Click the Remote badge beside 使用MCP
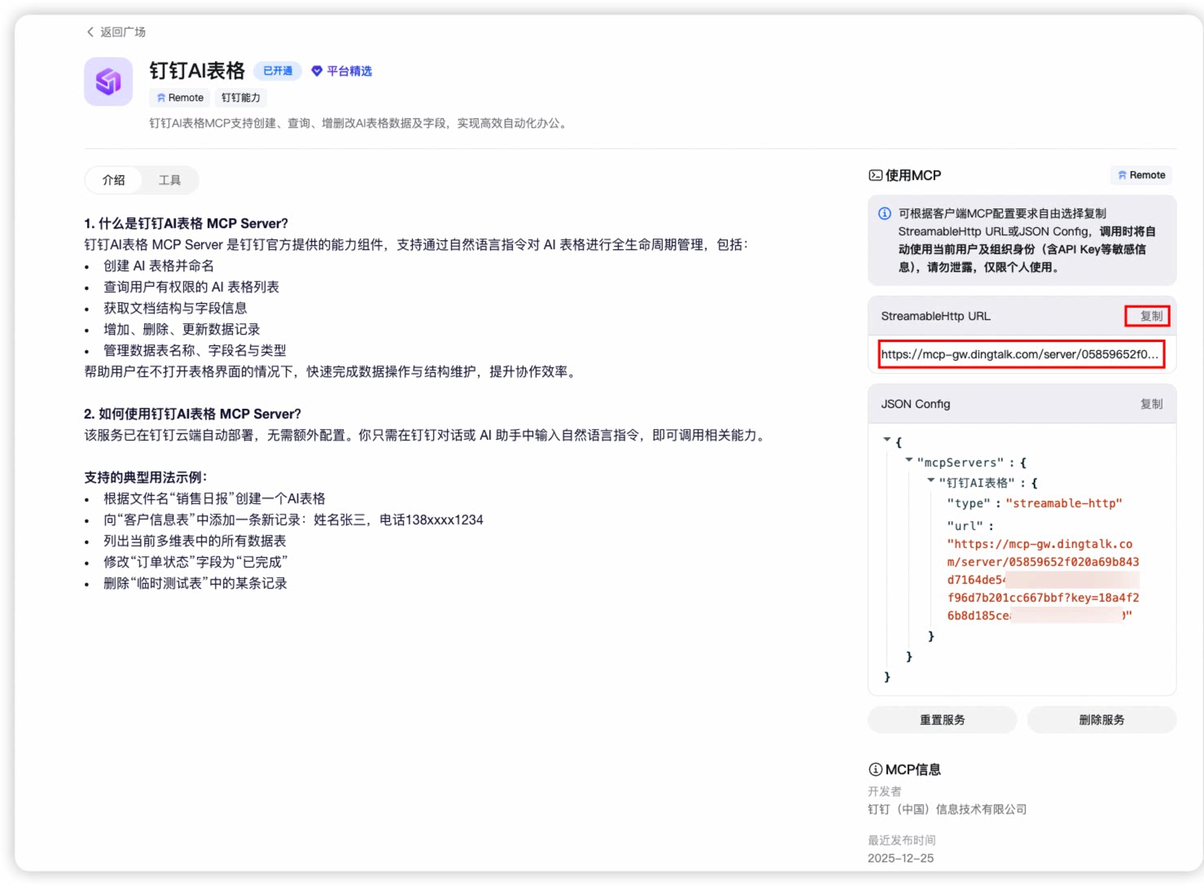The image size is (1204, 886). pyautogui.click(x=1141, y=175)
